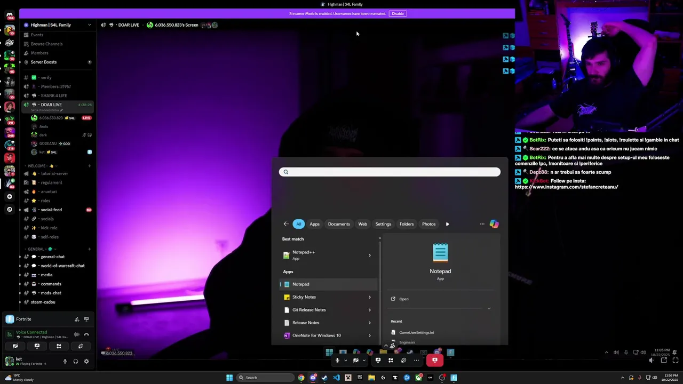The image size is (683, 384).
Task: Open soundboard button in voice panel
Action: (81, 346)
